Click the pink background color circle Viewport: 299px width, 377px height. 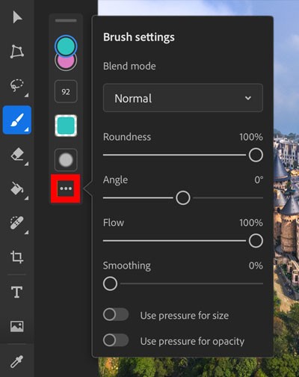pyautogui.click(x=66, y=64)
